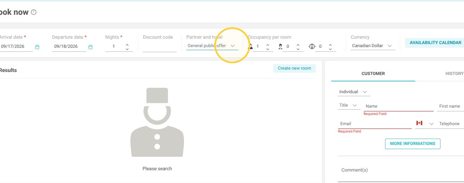This screenshot has width=464, height=183.
Task: Click the Comment(s) text area
Action: pos(401,172)
